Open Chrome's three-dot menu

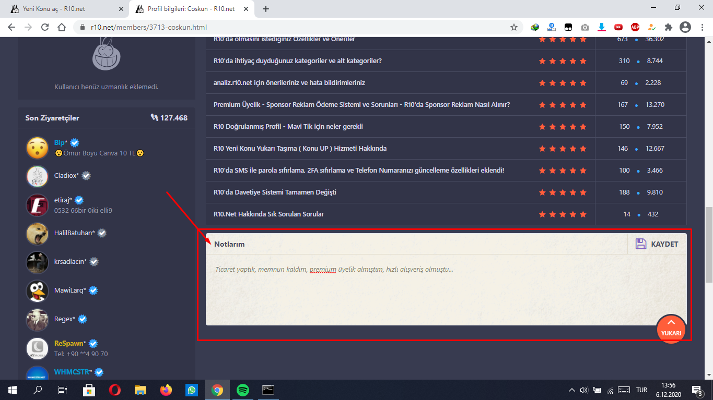tap(702, 27)
